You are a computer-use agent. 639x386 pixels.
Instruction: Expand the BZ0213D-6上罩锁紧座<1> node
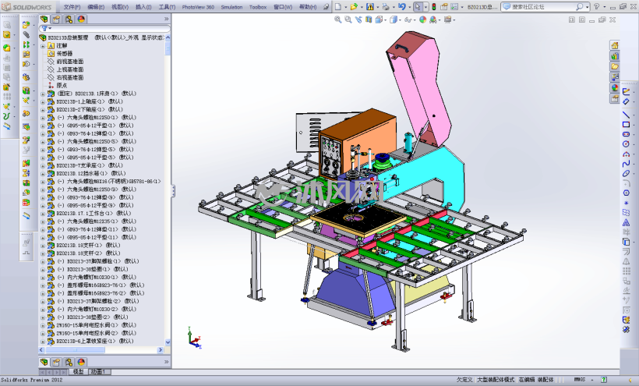pos(43,342)
